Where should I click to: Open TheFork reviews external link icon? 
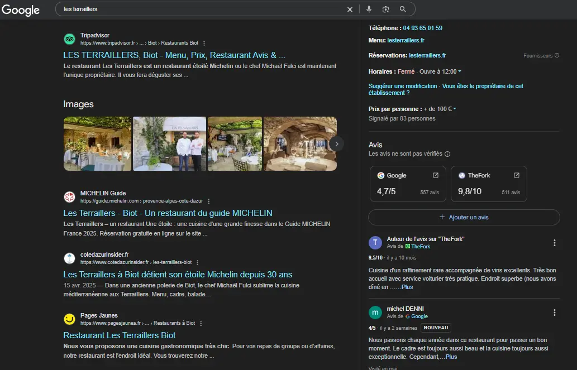tap(517, 175)
